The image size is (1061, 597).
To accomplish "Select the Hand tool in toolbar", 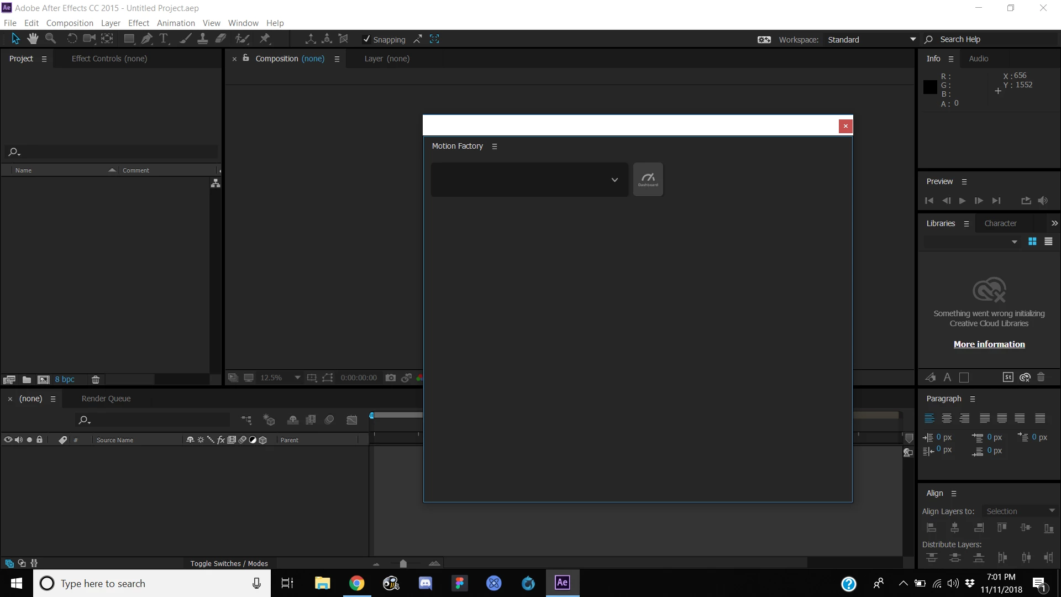I will pyautogui.click(x=33, y=39).
